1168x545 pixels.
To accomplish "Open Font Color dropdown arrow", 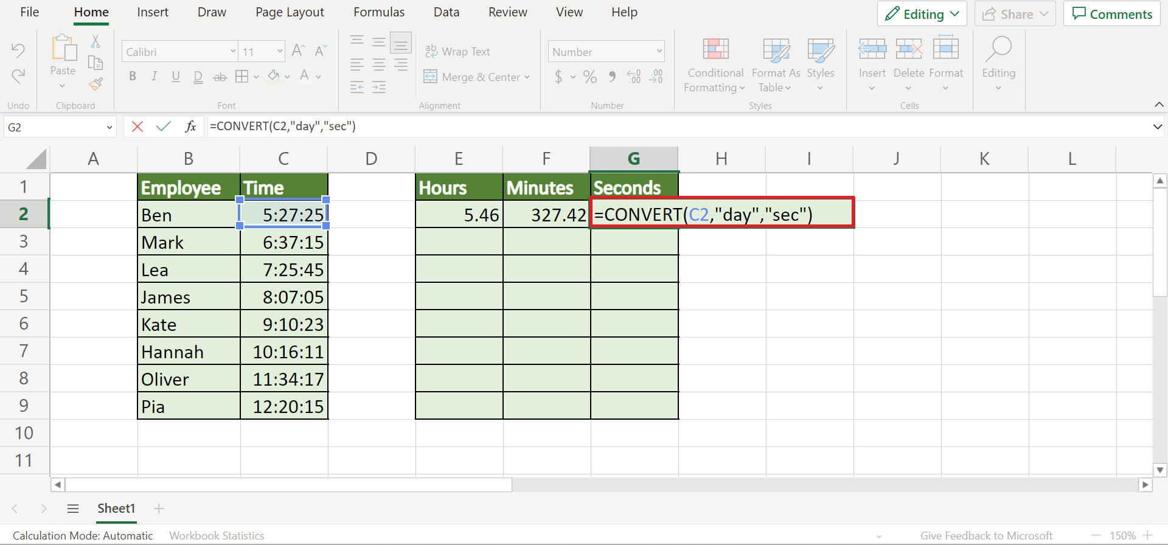I will click(318, 77).
